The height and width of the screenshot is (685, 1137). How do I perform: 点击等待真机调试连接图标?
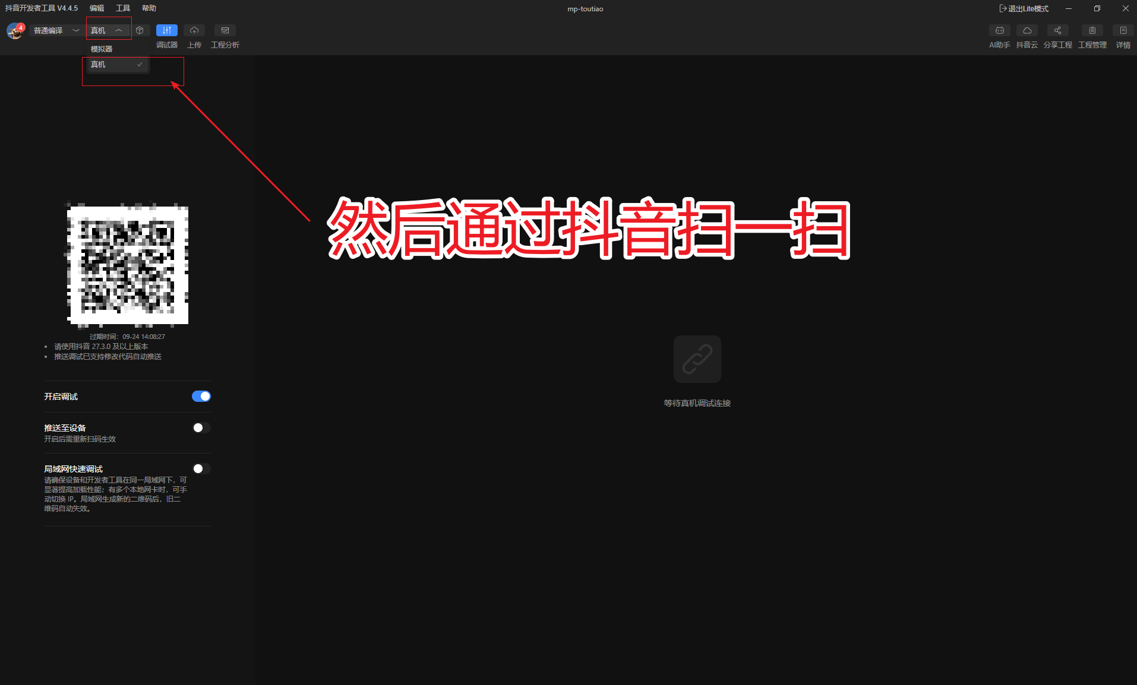pos(696,359)
